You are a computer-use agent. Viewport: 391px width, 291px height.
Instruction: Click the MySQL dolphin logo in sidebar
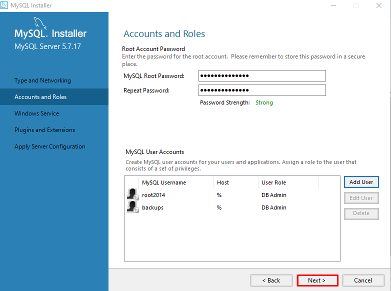pyautogui.click(x=40, y=23)
